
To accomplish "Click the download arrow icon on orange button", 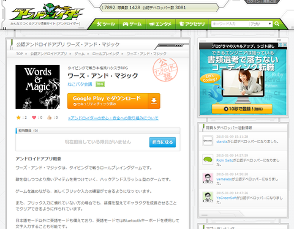I will [154, 101].
